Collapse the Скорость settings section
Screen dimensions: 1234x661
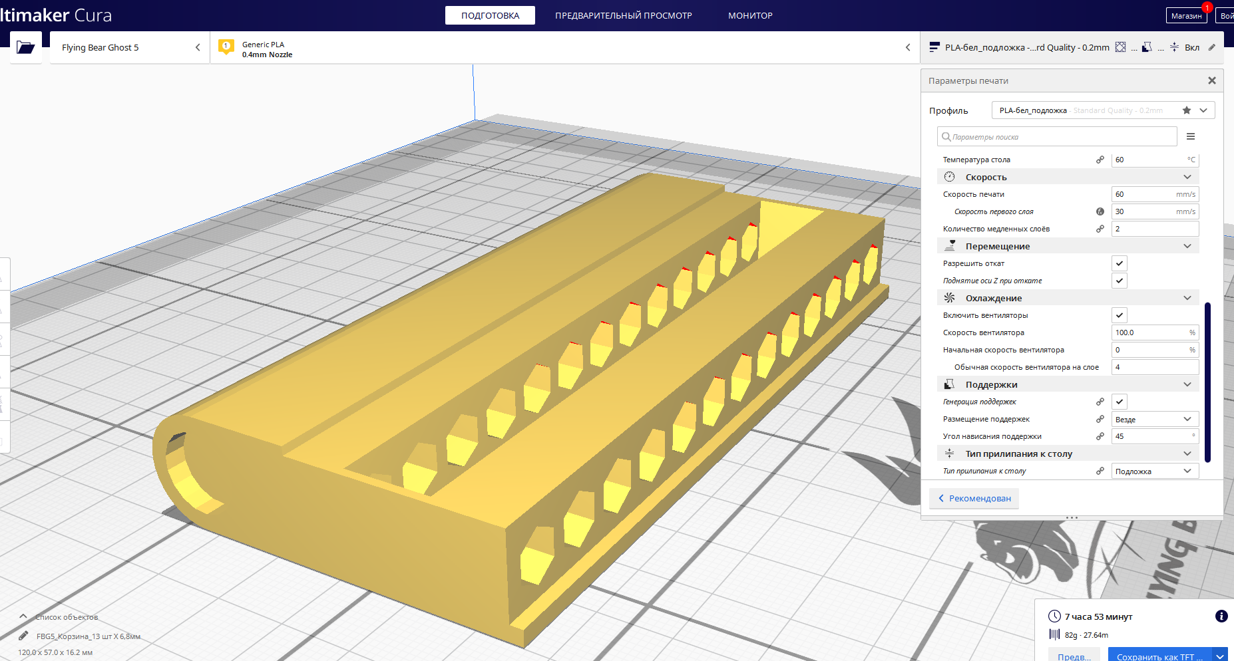click(1187, 177)
